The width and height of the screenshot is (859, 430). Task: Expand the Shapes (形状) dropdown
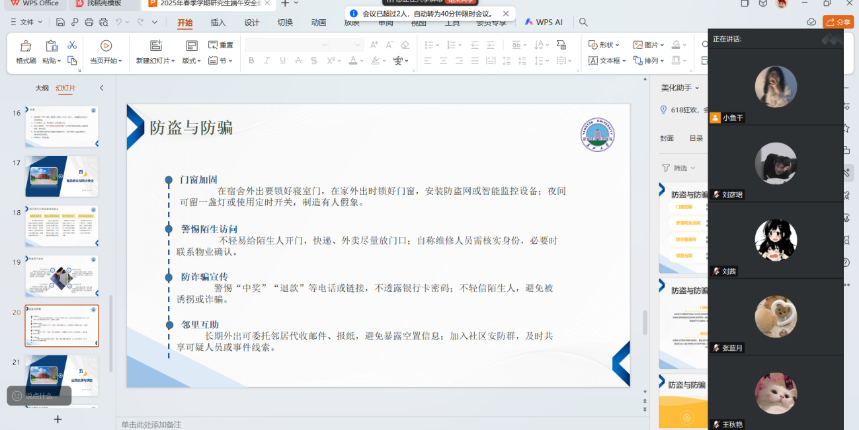coord(604,45)
